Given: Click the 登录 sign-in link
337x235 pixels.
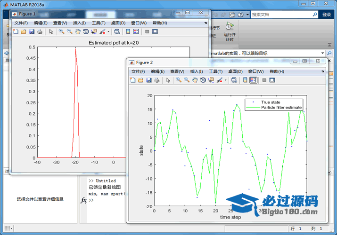Looking at the screenshot, I should click(327, 15).
